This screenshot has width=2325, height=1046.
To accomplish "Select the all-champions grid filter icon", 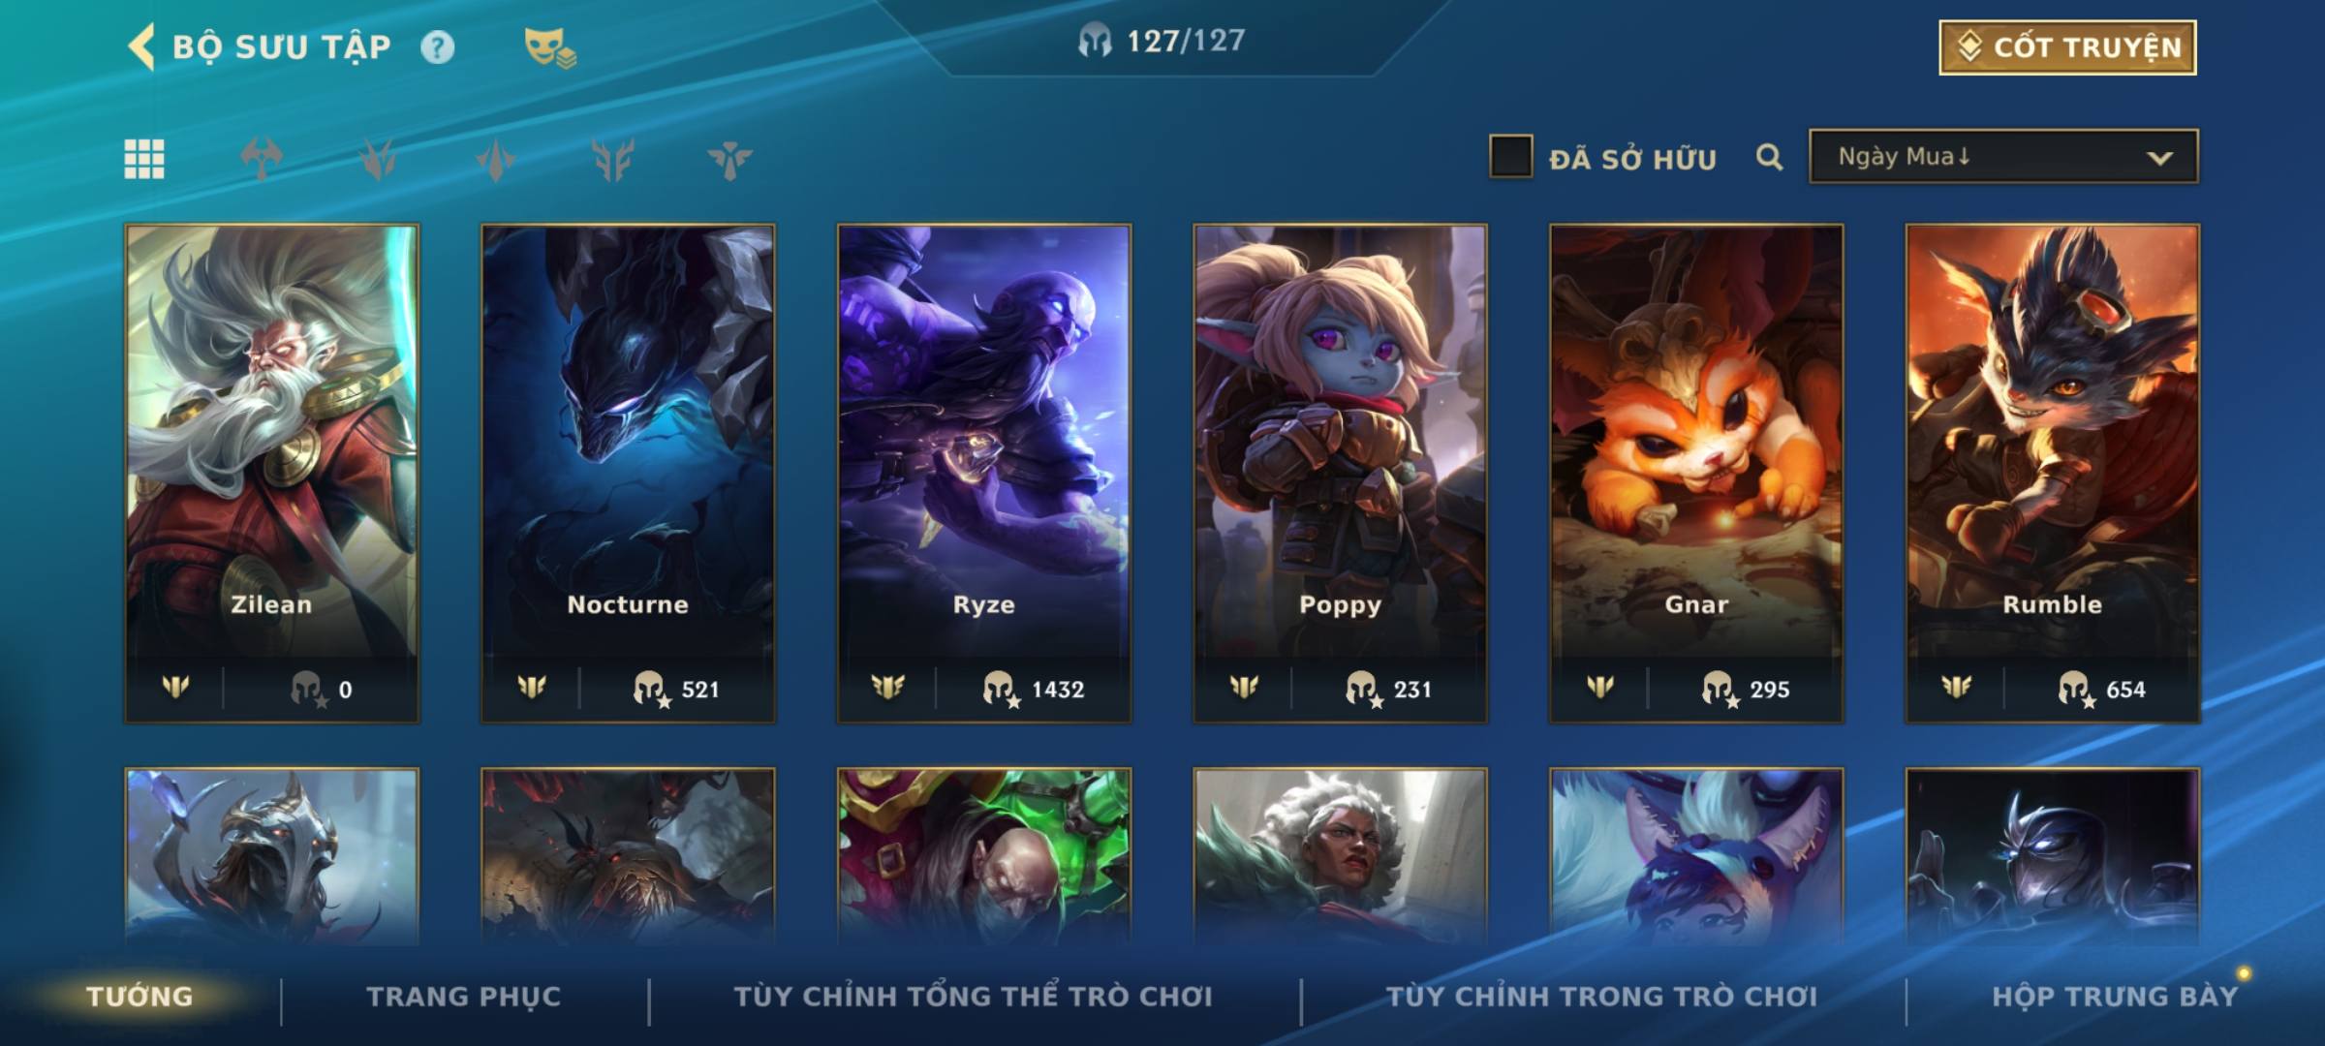I will coord(144,159).
